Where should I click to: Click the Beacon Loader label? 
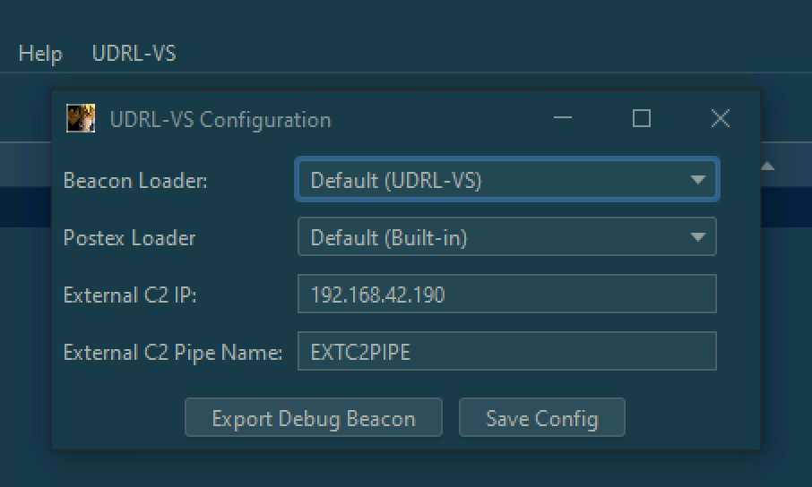click(x=134, y=181)
